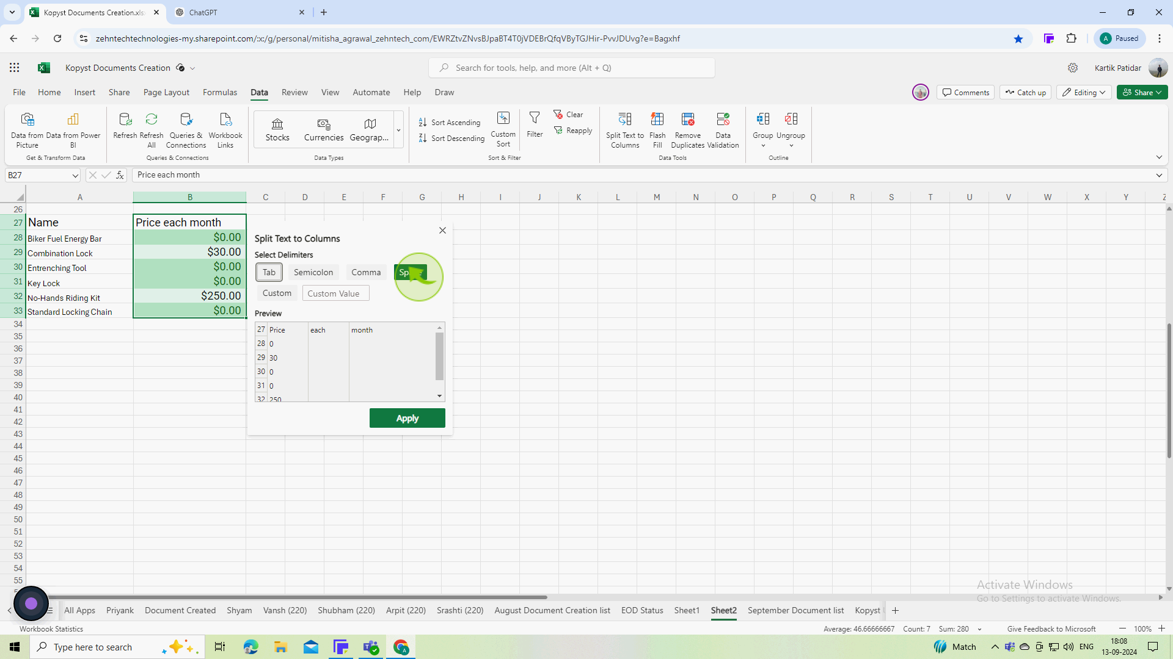1173x659 pixels.
Task: Open Data from Power BI
Action: click(73, 130)
